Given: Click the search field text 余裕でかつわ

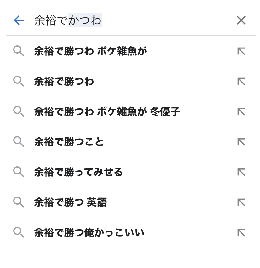Looking at the screenshot, I should (68, 20).
